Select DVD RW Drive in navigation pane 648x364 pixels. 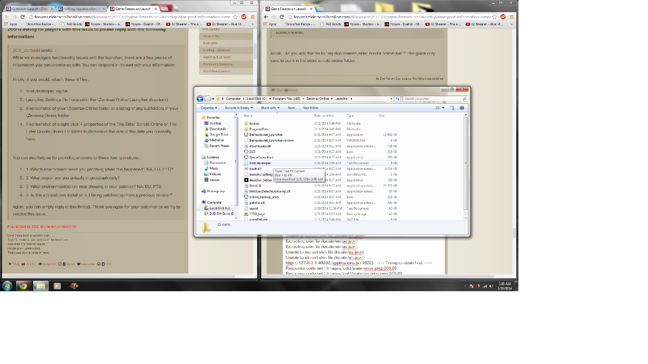click(221, 214)
